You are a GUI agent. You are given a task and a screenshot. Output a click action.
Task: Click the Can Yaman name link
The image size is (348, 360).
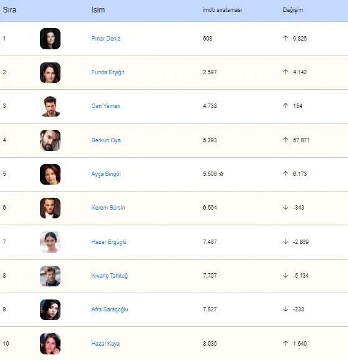(x=105, y=106)
